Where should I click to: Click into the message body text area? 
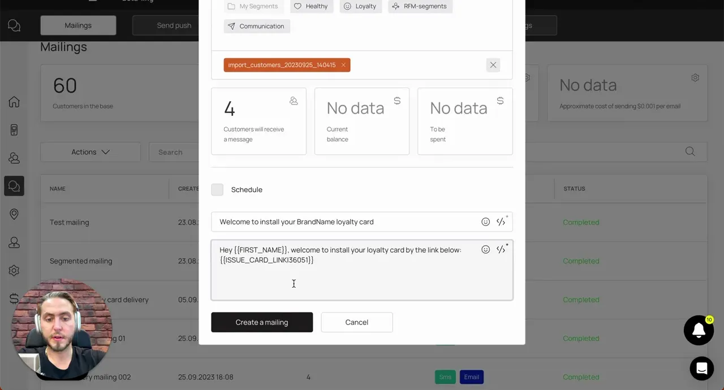point(362,270)
